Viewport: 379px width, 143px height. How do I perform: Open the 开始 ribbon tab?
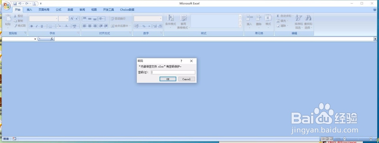coord(18,10)
